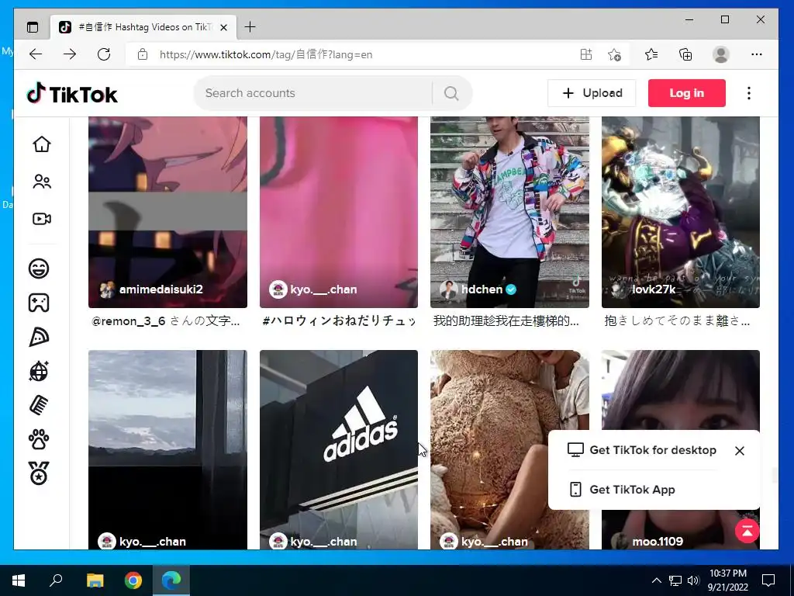Open the adidas sign video thumbnail
The width and height of the screenshot is (794, 596).
(x=339, y=449)
